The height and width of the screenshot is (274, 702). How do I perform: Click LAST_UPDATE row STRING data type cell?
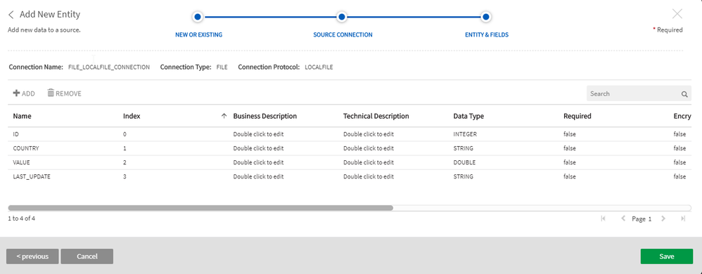click(x=464, y=176)
